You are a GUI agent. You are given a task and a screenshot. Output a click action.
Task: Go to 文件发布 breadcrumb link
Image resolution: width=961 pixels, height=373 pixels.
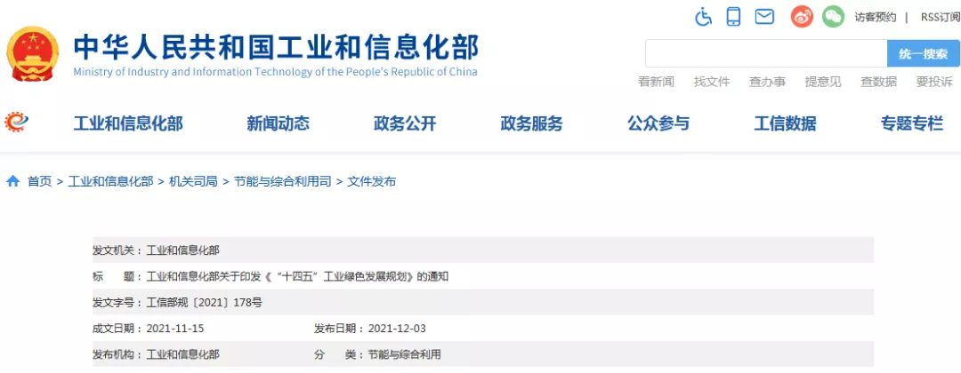click(x=371, y=181)
